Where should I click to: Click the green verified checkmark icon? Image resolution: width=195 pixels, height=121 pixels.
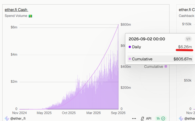(x=163, y=118)
